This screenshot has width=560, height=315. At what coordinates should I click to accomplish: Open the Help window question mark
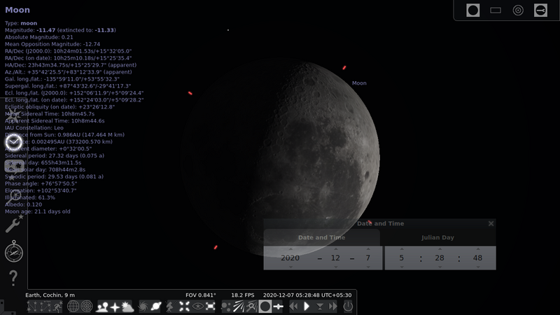(x=14, y=278)
